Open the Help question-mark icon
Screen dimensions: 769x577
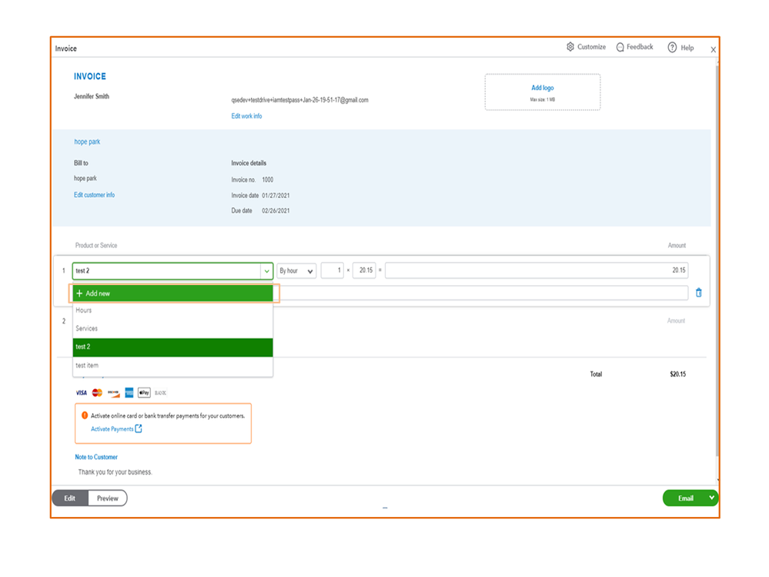click(x=672, y=48)
